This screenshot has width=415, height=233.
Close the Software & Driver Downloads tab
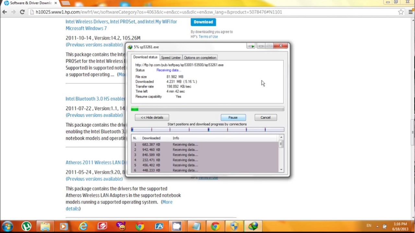[55, 3]
